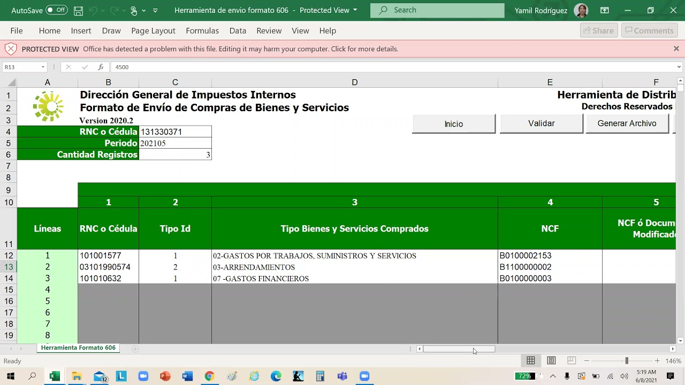Click zoom out minus button

click(587, 361)
